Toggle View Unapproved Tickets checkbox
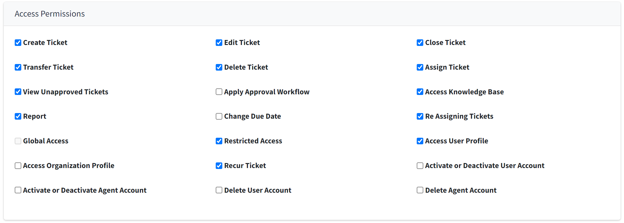 point(18,92)
